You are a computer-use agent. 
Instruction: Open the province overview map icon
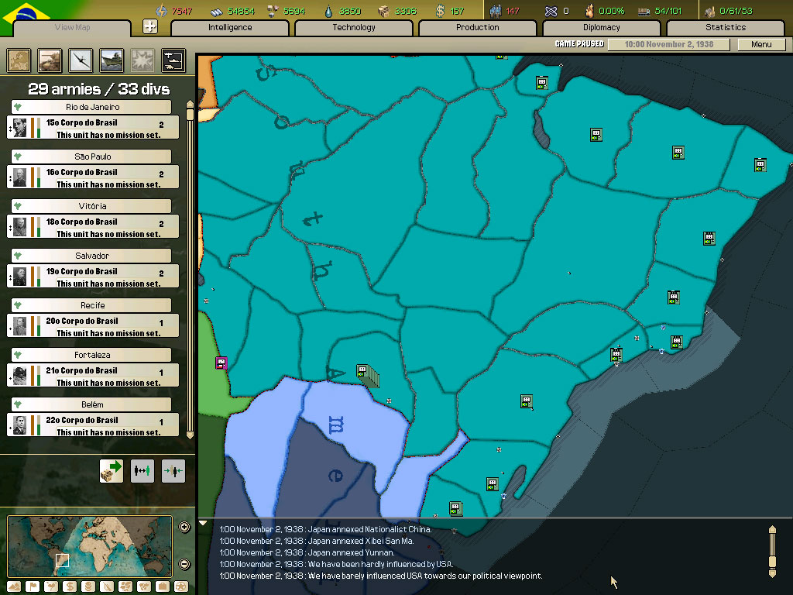[19, 60]
